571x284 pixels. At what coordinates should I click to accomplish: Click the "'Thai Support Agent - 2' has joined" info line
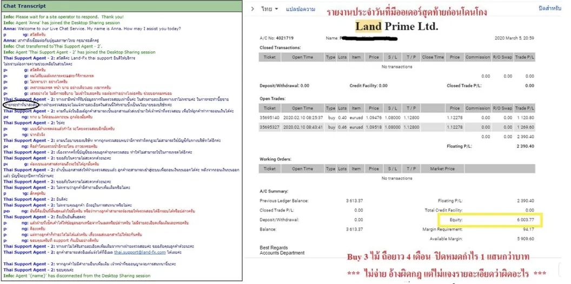(x=79, y=52)
